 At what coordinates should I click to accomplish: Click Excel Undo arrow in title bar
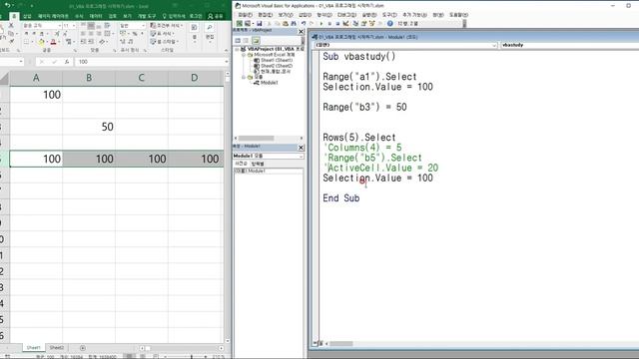[7, 5]
